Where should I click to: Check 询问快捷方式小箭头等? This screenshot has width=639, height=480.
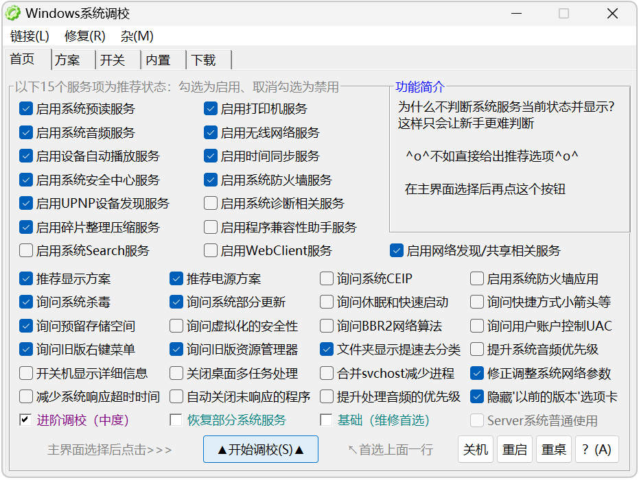pos(477,302)
